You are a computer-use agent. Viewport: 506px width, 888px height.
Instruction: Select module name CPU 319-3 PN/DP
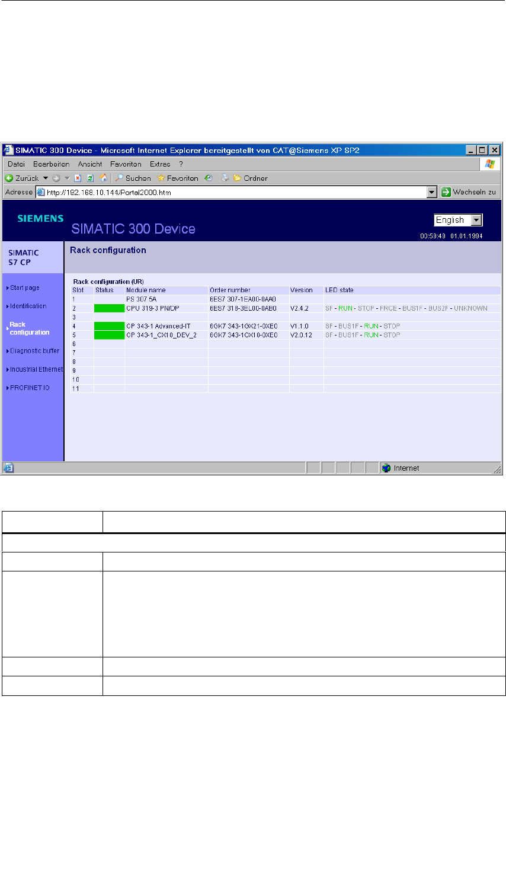pyautogui.click(x=152, y=308)
